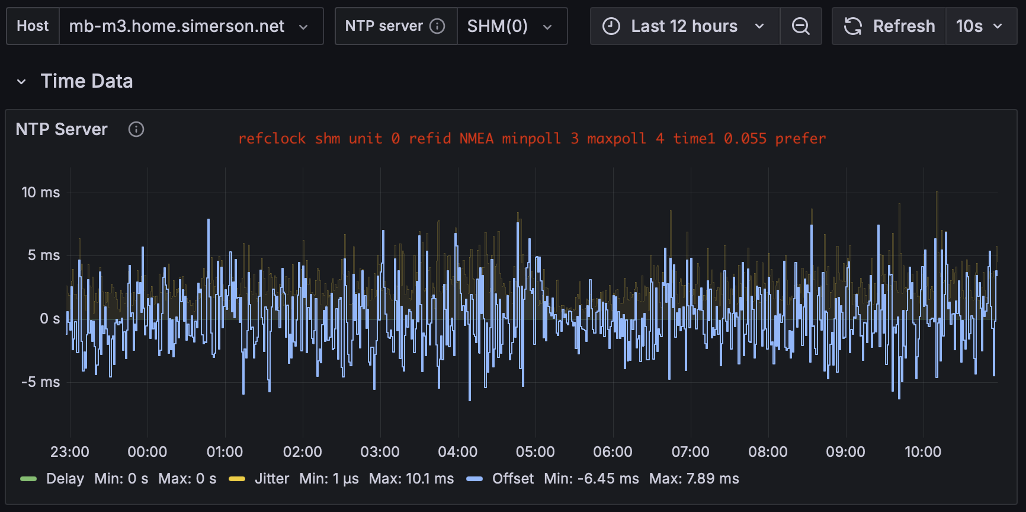
Task: Click the 03:00 x-axis label
Action: 380,452
